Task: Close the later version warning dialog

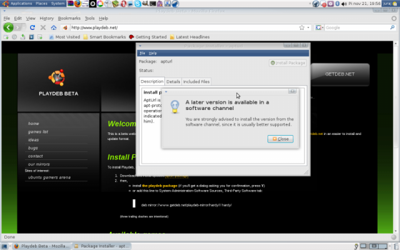Action: 281,139
